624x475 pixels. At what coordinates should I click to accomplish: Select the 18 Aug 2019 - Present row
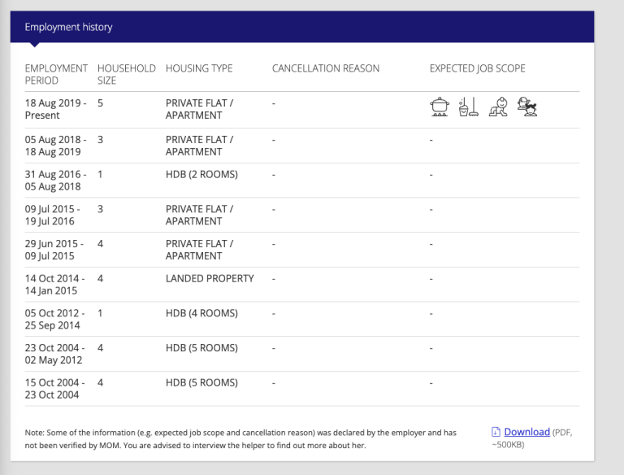[x=302, y=110]
